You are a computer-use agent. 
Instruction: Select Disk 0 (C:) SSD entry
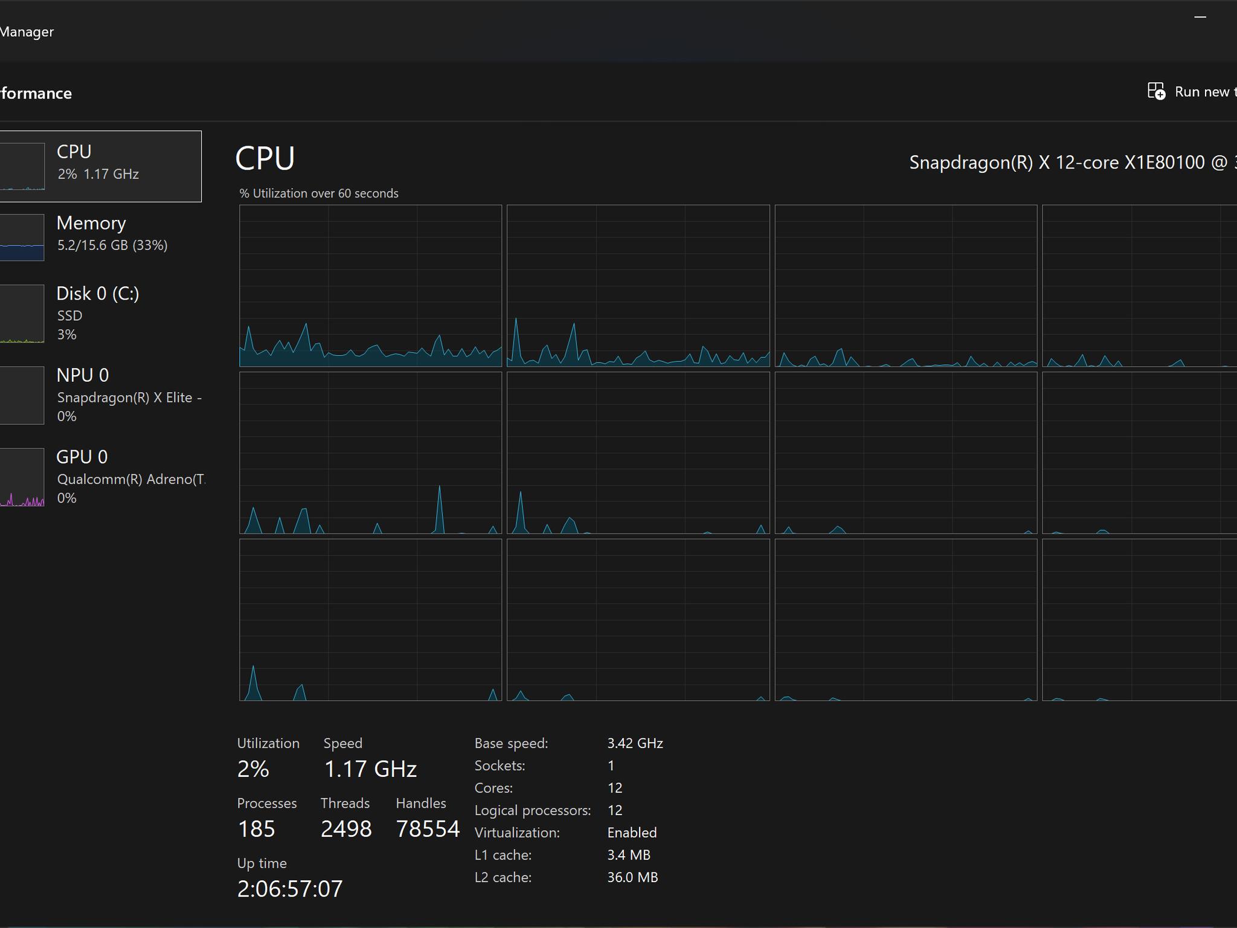[x=100, y=314]
